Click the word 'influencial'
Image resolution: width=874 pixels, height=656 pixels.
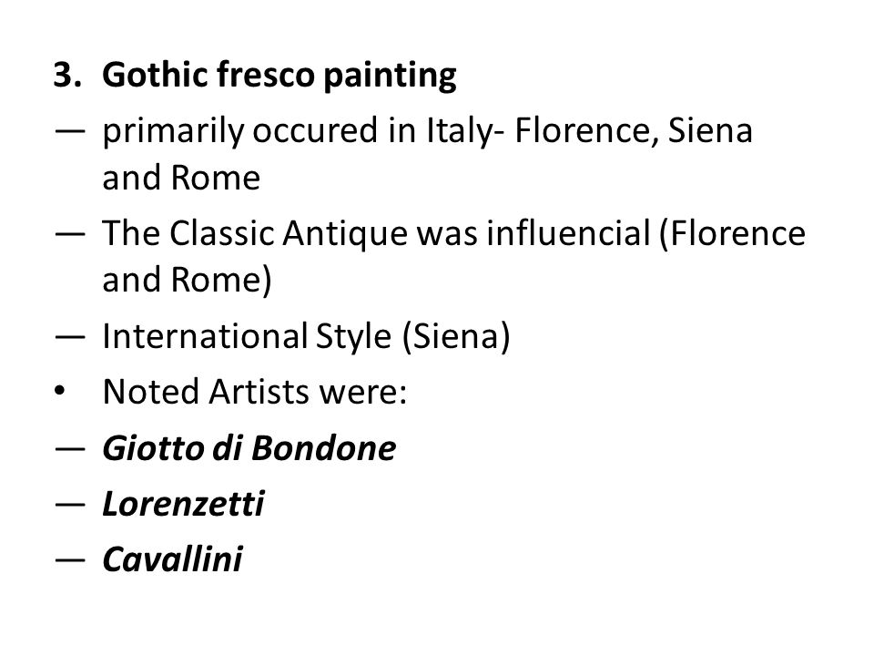(x=568, y=232)
